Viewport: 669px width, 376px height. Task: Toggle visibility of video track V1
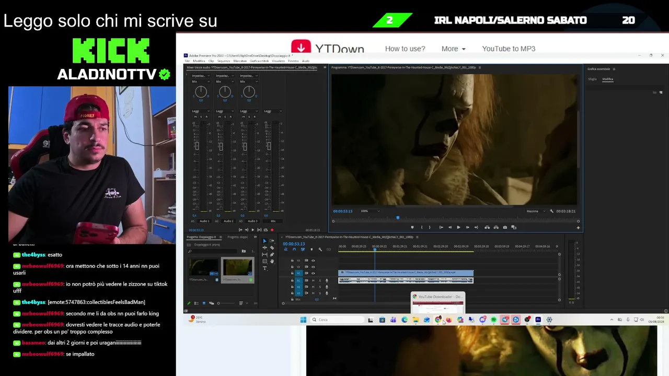(x=313, y=273)
